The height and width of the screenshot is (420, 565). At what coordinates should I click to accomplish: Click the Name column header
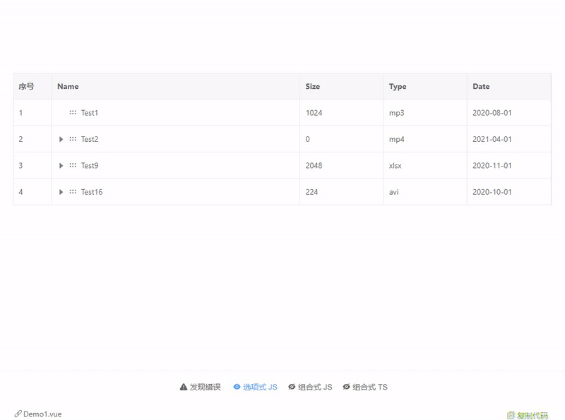pyautogui.click(x=68, y=86)
